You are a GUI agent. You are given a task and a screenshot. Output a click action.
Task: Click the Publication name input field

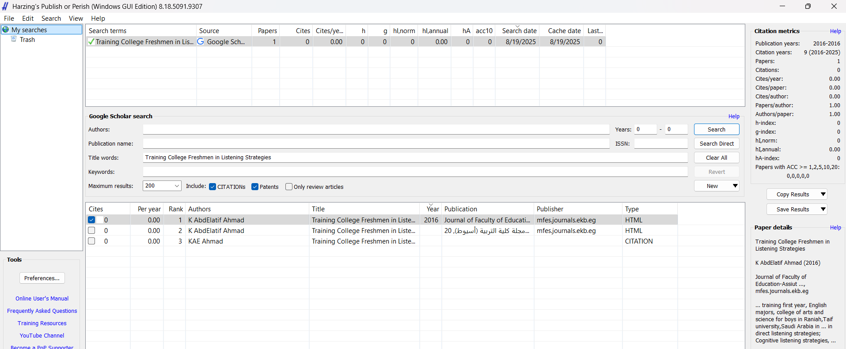(x=376, y=143)
